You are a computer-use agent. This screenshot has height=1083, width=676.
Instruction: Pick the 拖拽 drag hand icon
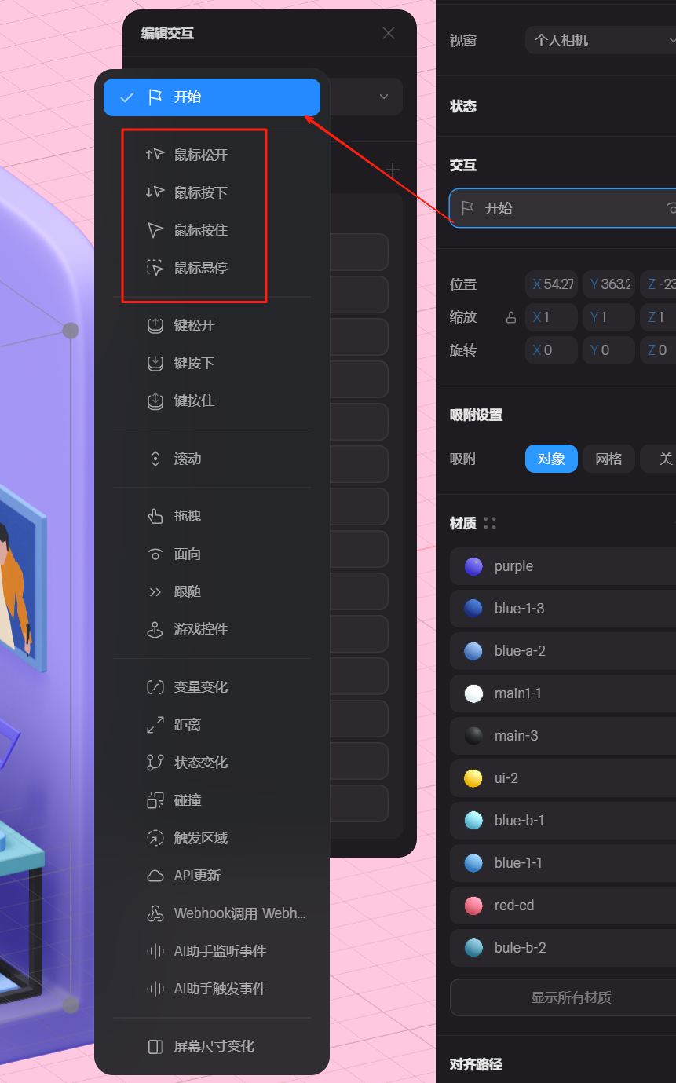(155, 516)
